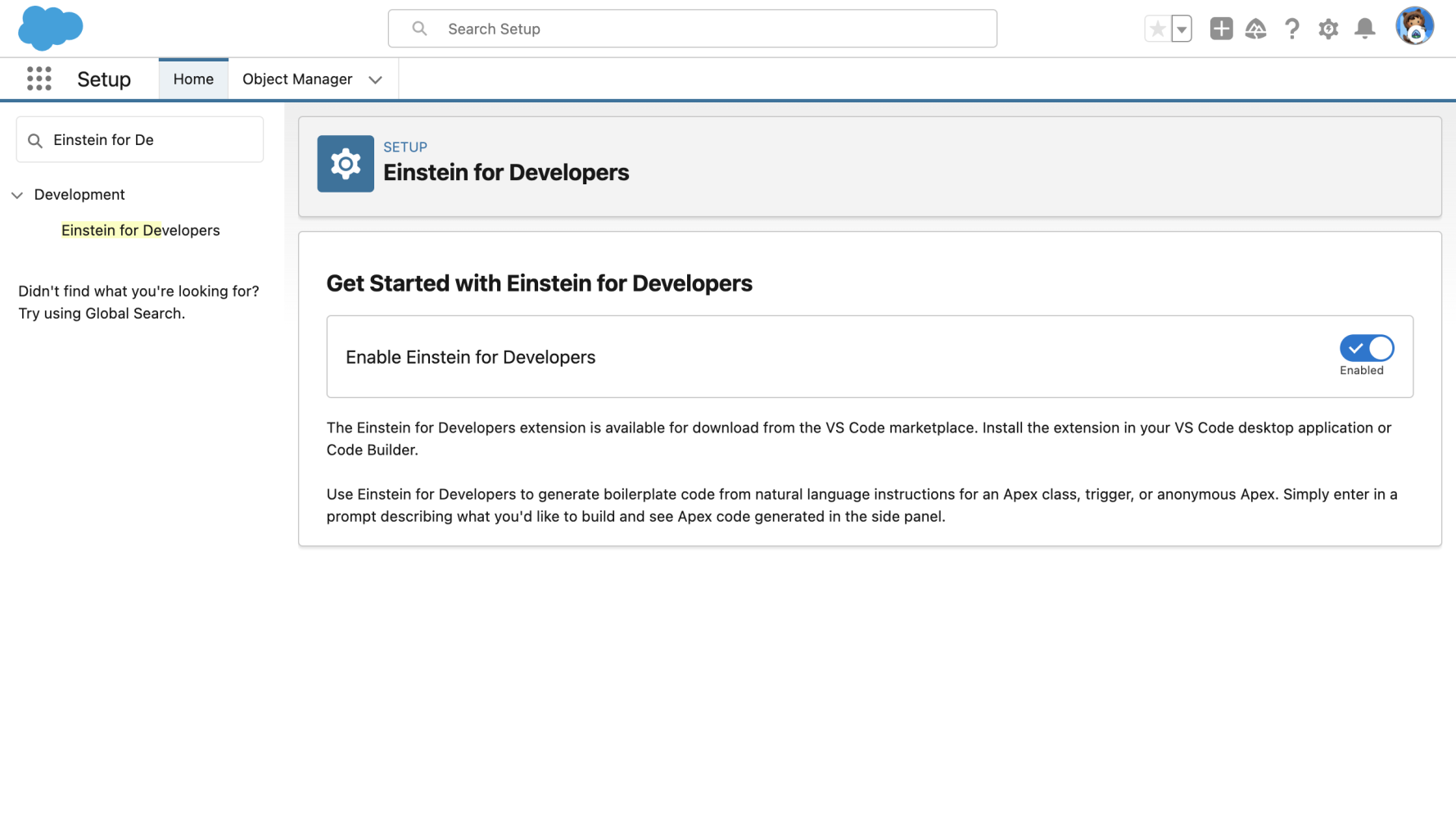
Task: Click the Salesforce cloud logo
Action: point(50,28)
